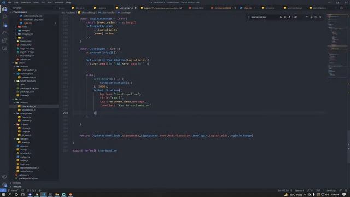The height and width of the screenshot is (197, 350).
Task: Open the Explorer More Actions ellipsis
Action: pos(55,8)
